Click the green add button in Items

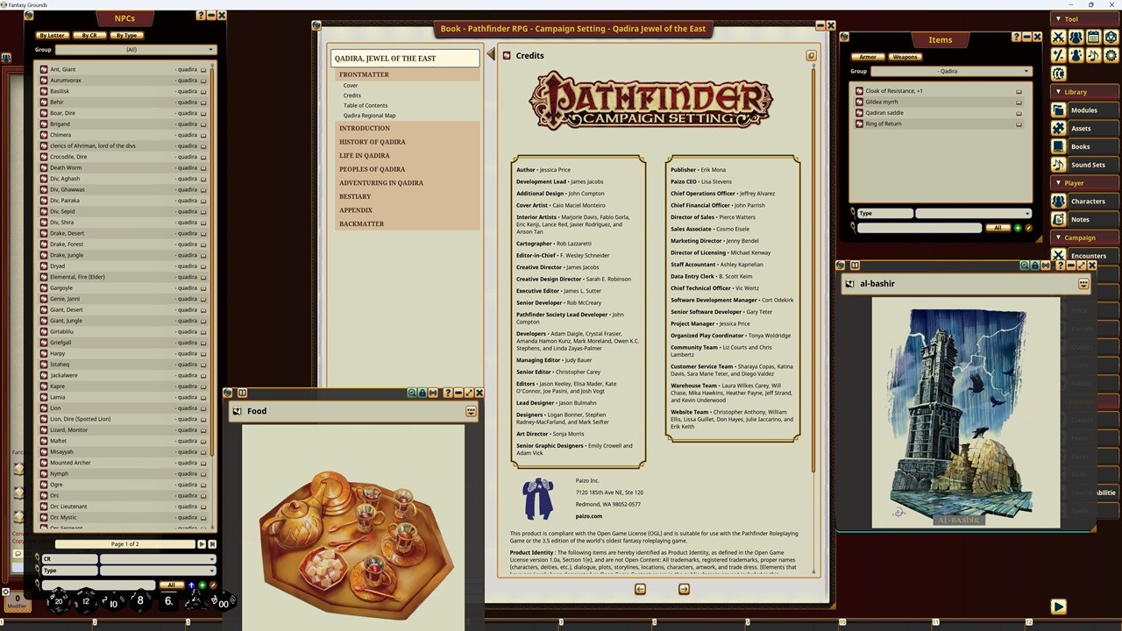(x=1018, y=228)
